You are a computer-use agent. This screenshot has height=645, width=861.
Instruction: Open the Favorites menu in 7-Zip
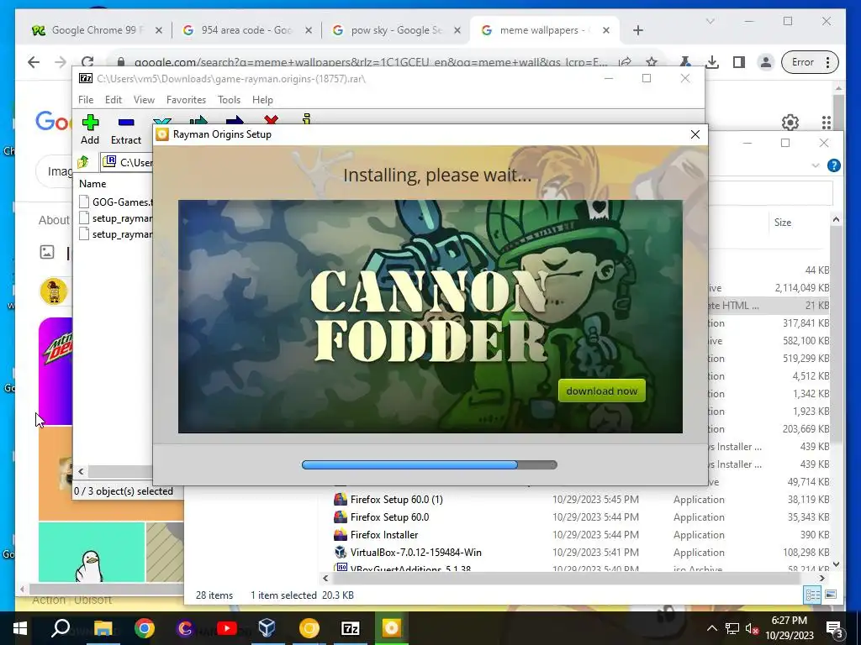click(x=186, y=100)
